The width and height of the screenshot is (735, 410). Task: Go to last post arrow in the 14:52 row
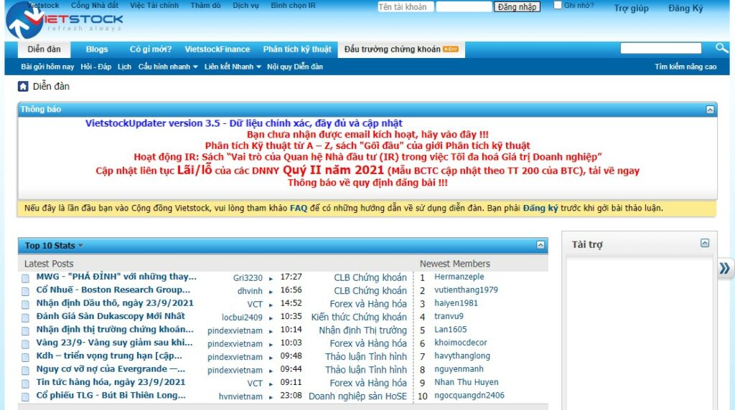point(271,305)
